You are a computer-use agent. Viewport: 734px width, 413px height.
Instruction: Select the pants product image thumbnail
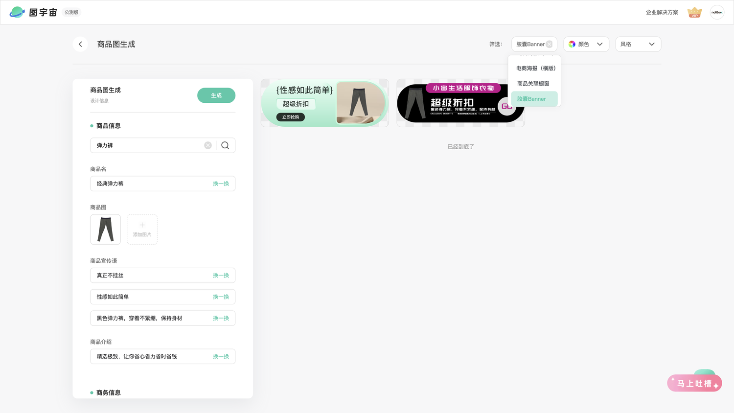point(105,229)
